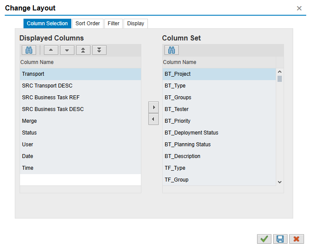Add selected column with right arrow button

click(154, 107)
